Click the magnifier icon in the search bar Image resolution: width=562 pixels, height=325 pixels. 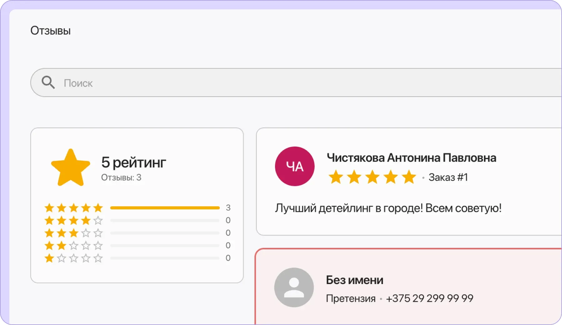pos(48,82)
